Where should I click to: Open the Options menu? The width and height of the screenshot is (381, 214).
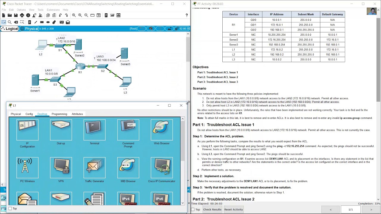(x=21, y=10)
